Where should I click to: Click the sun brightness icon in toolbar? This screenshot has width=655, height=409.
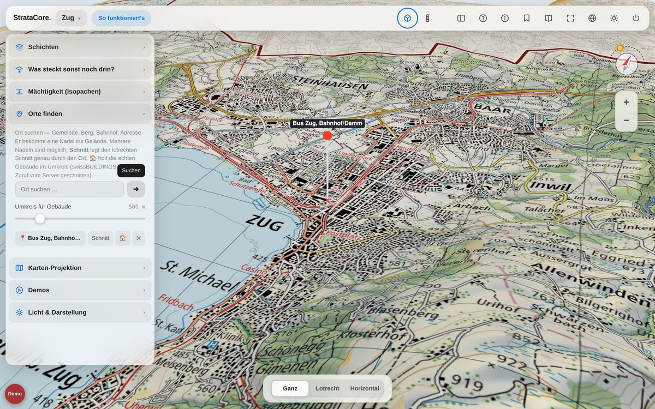click(x=614, y=18)
